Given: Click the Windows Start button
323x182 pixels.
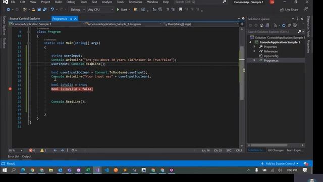Looking at the screenshot, I should tap(5, 170).
